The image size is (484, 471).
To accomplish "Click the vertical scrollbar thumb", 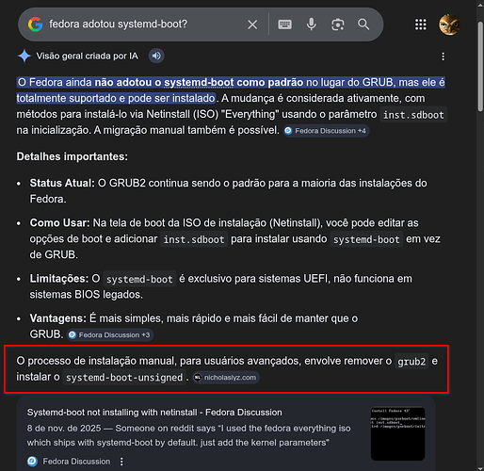I will [x=480, y=66].
